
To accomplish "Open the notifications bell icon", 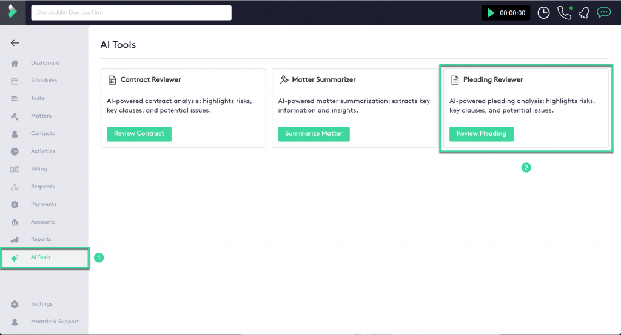I will (x=583, y=13).
